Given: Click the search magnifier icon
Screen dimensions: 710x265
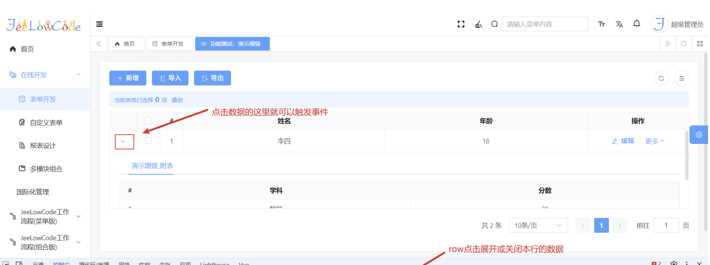Looking at the screenshot, I should [494, 24].
